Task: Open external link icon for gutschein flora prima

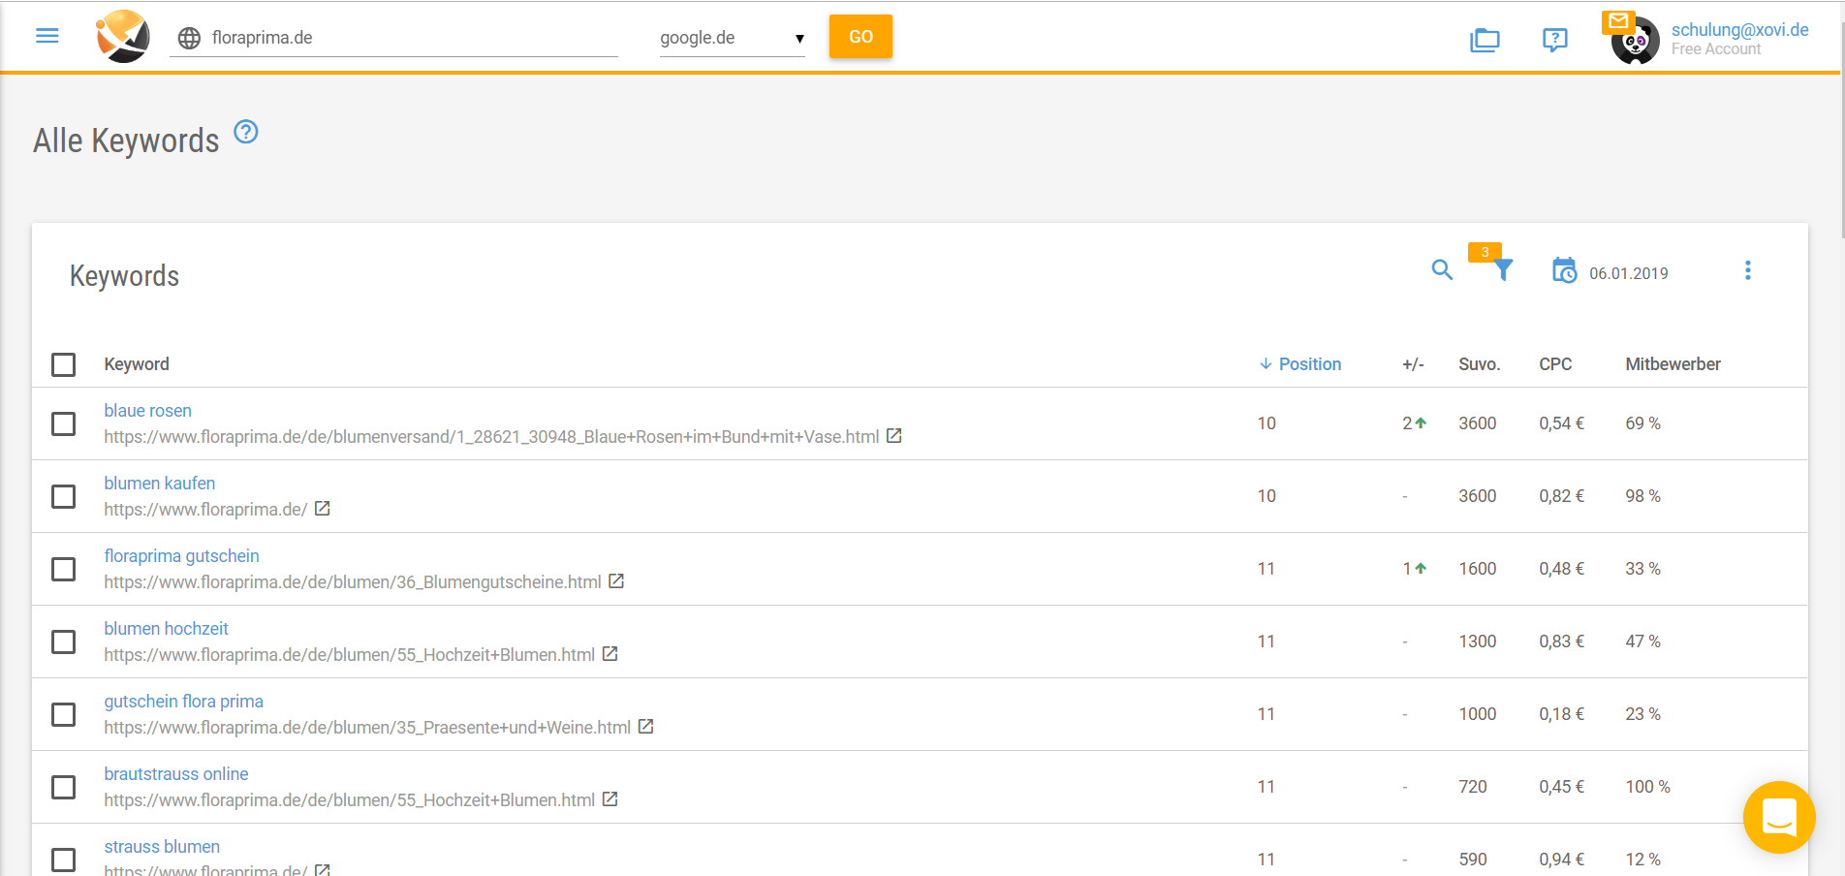Action: pos(645,727)
